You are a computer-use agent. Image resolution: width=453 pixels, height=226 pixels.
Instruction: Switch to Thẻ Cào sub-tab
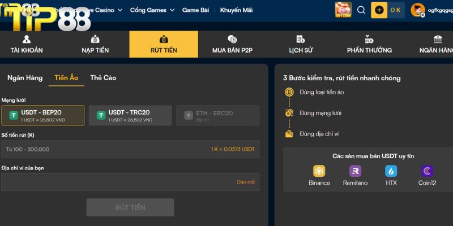(103, 78)
